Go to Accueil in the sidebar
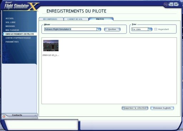Viewport: 183px width, 131px height. click(x=10, y=19)
